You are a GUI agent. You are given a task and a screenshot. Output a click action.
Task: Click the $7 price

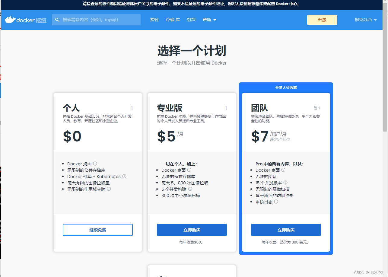point(260,136)
